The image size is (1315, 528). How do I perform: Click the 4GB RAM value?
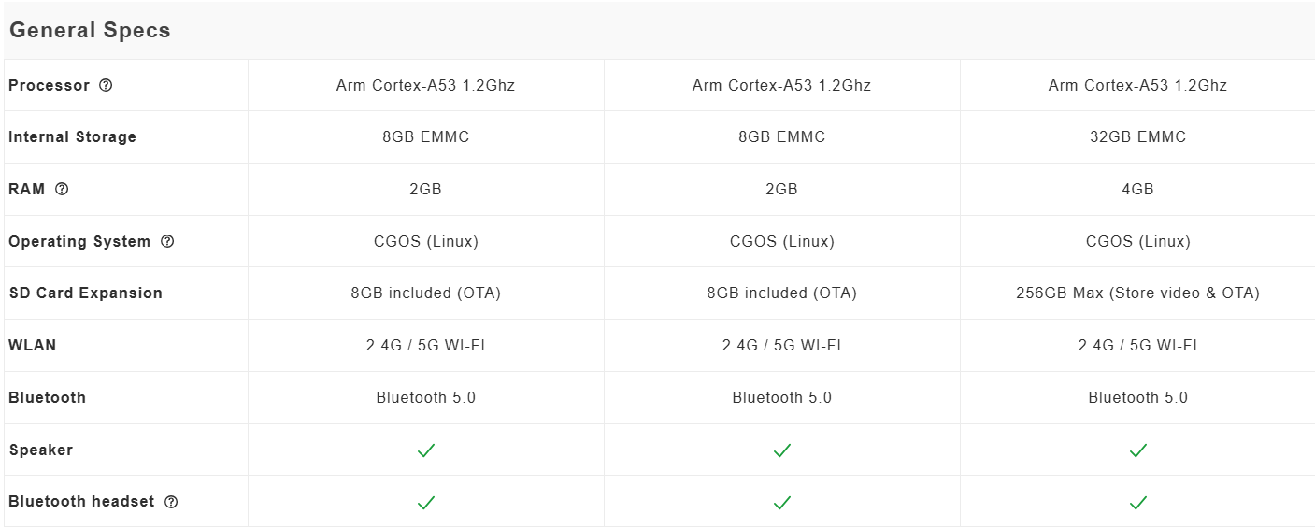tap(1137, 189)
